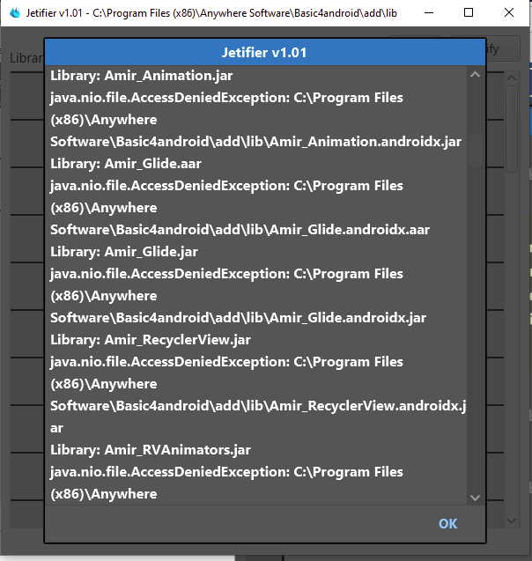
Task: Click OK to dismiss the Jetifier dialog
Action: (447, 523)
